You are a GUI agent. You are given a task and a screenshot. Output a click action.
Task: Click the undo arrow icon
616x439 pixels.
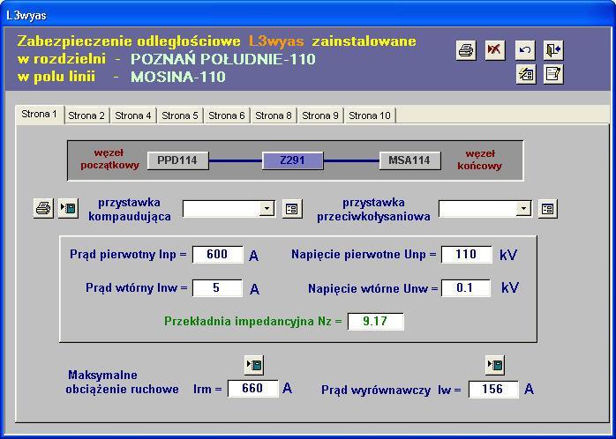coord(525,50)
